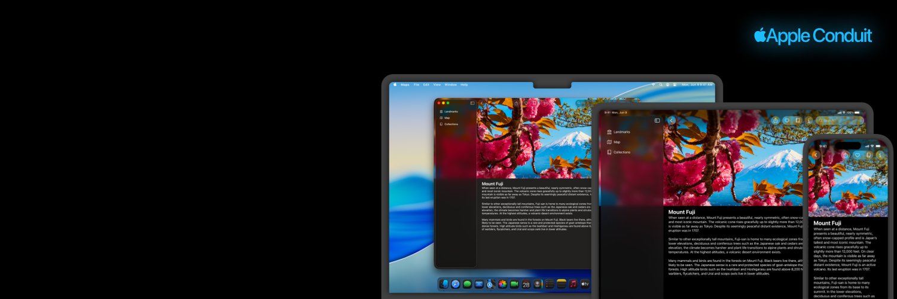Click the collections book icon in Mac window

(x=534, y=103)
